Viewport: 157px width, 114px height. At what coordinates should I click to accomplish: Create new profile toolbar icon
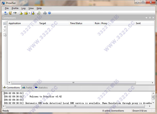[x=21, y=13]
